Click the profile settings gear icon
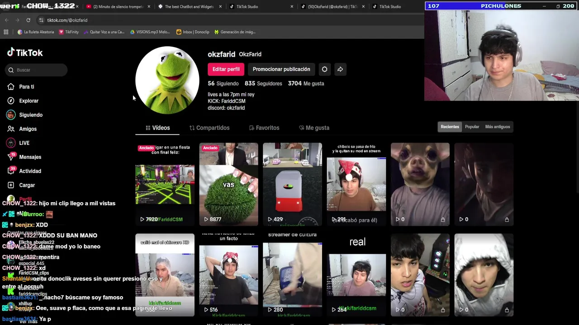This screenshot has width=579, height=325. pos(324,69)
